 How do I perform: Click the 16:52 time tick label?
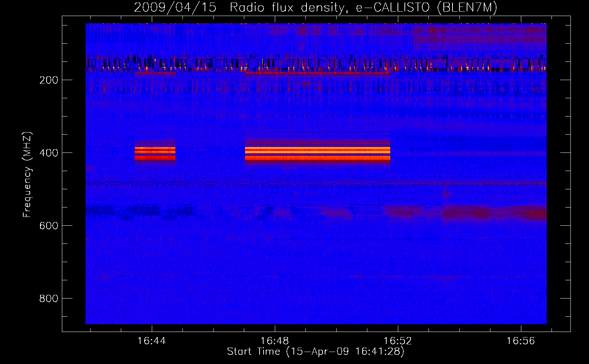pos(398,341)
